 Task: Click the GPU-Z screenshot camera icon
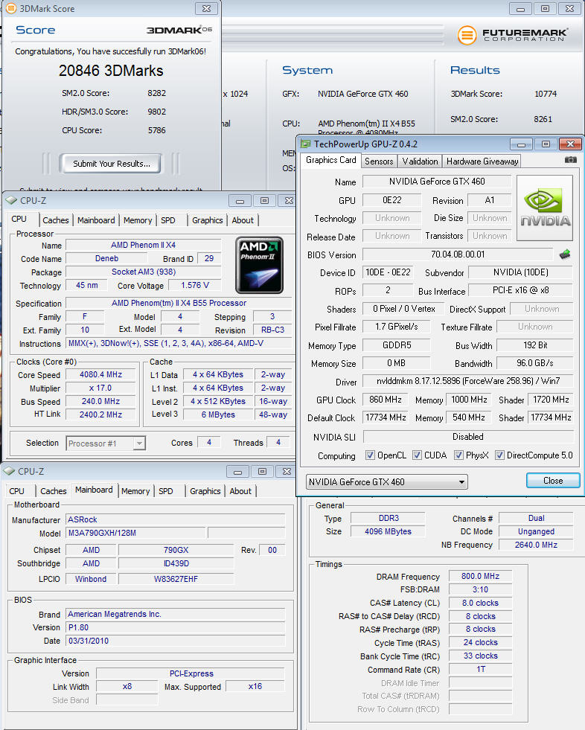pos(571,160)
